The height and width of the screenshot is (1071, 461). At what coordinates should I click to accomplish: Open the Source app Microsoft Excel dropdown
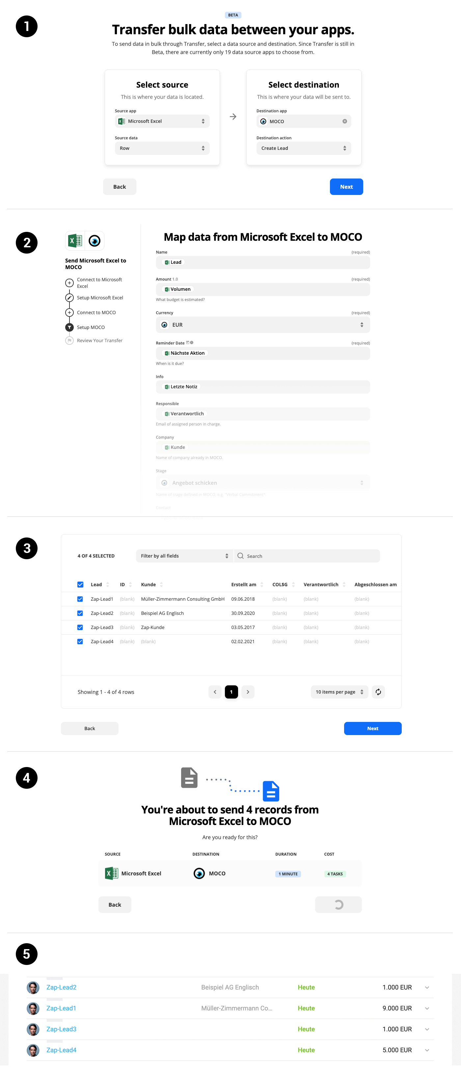[162, 121]
